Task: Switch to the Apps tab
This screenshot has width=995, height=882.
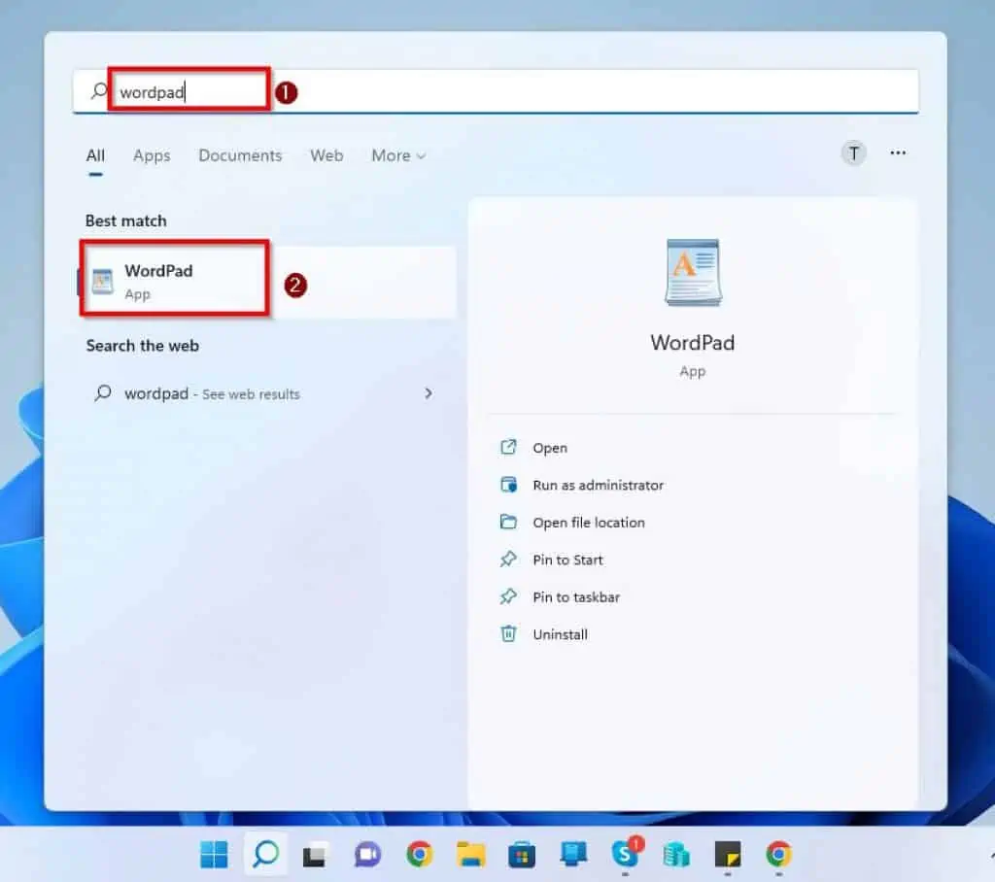Action: tap(151, 155)
